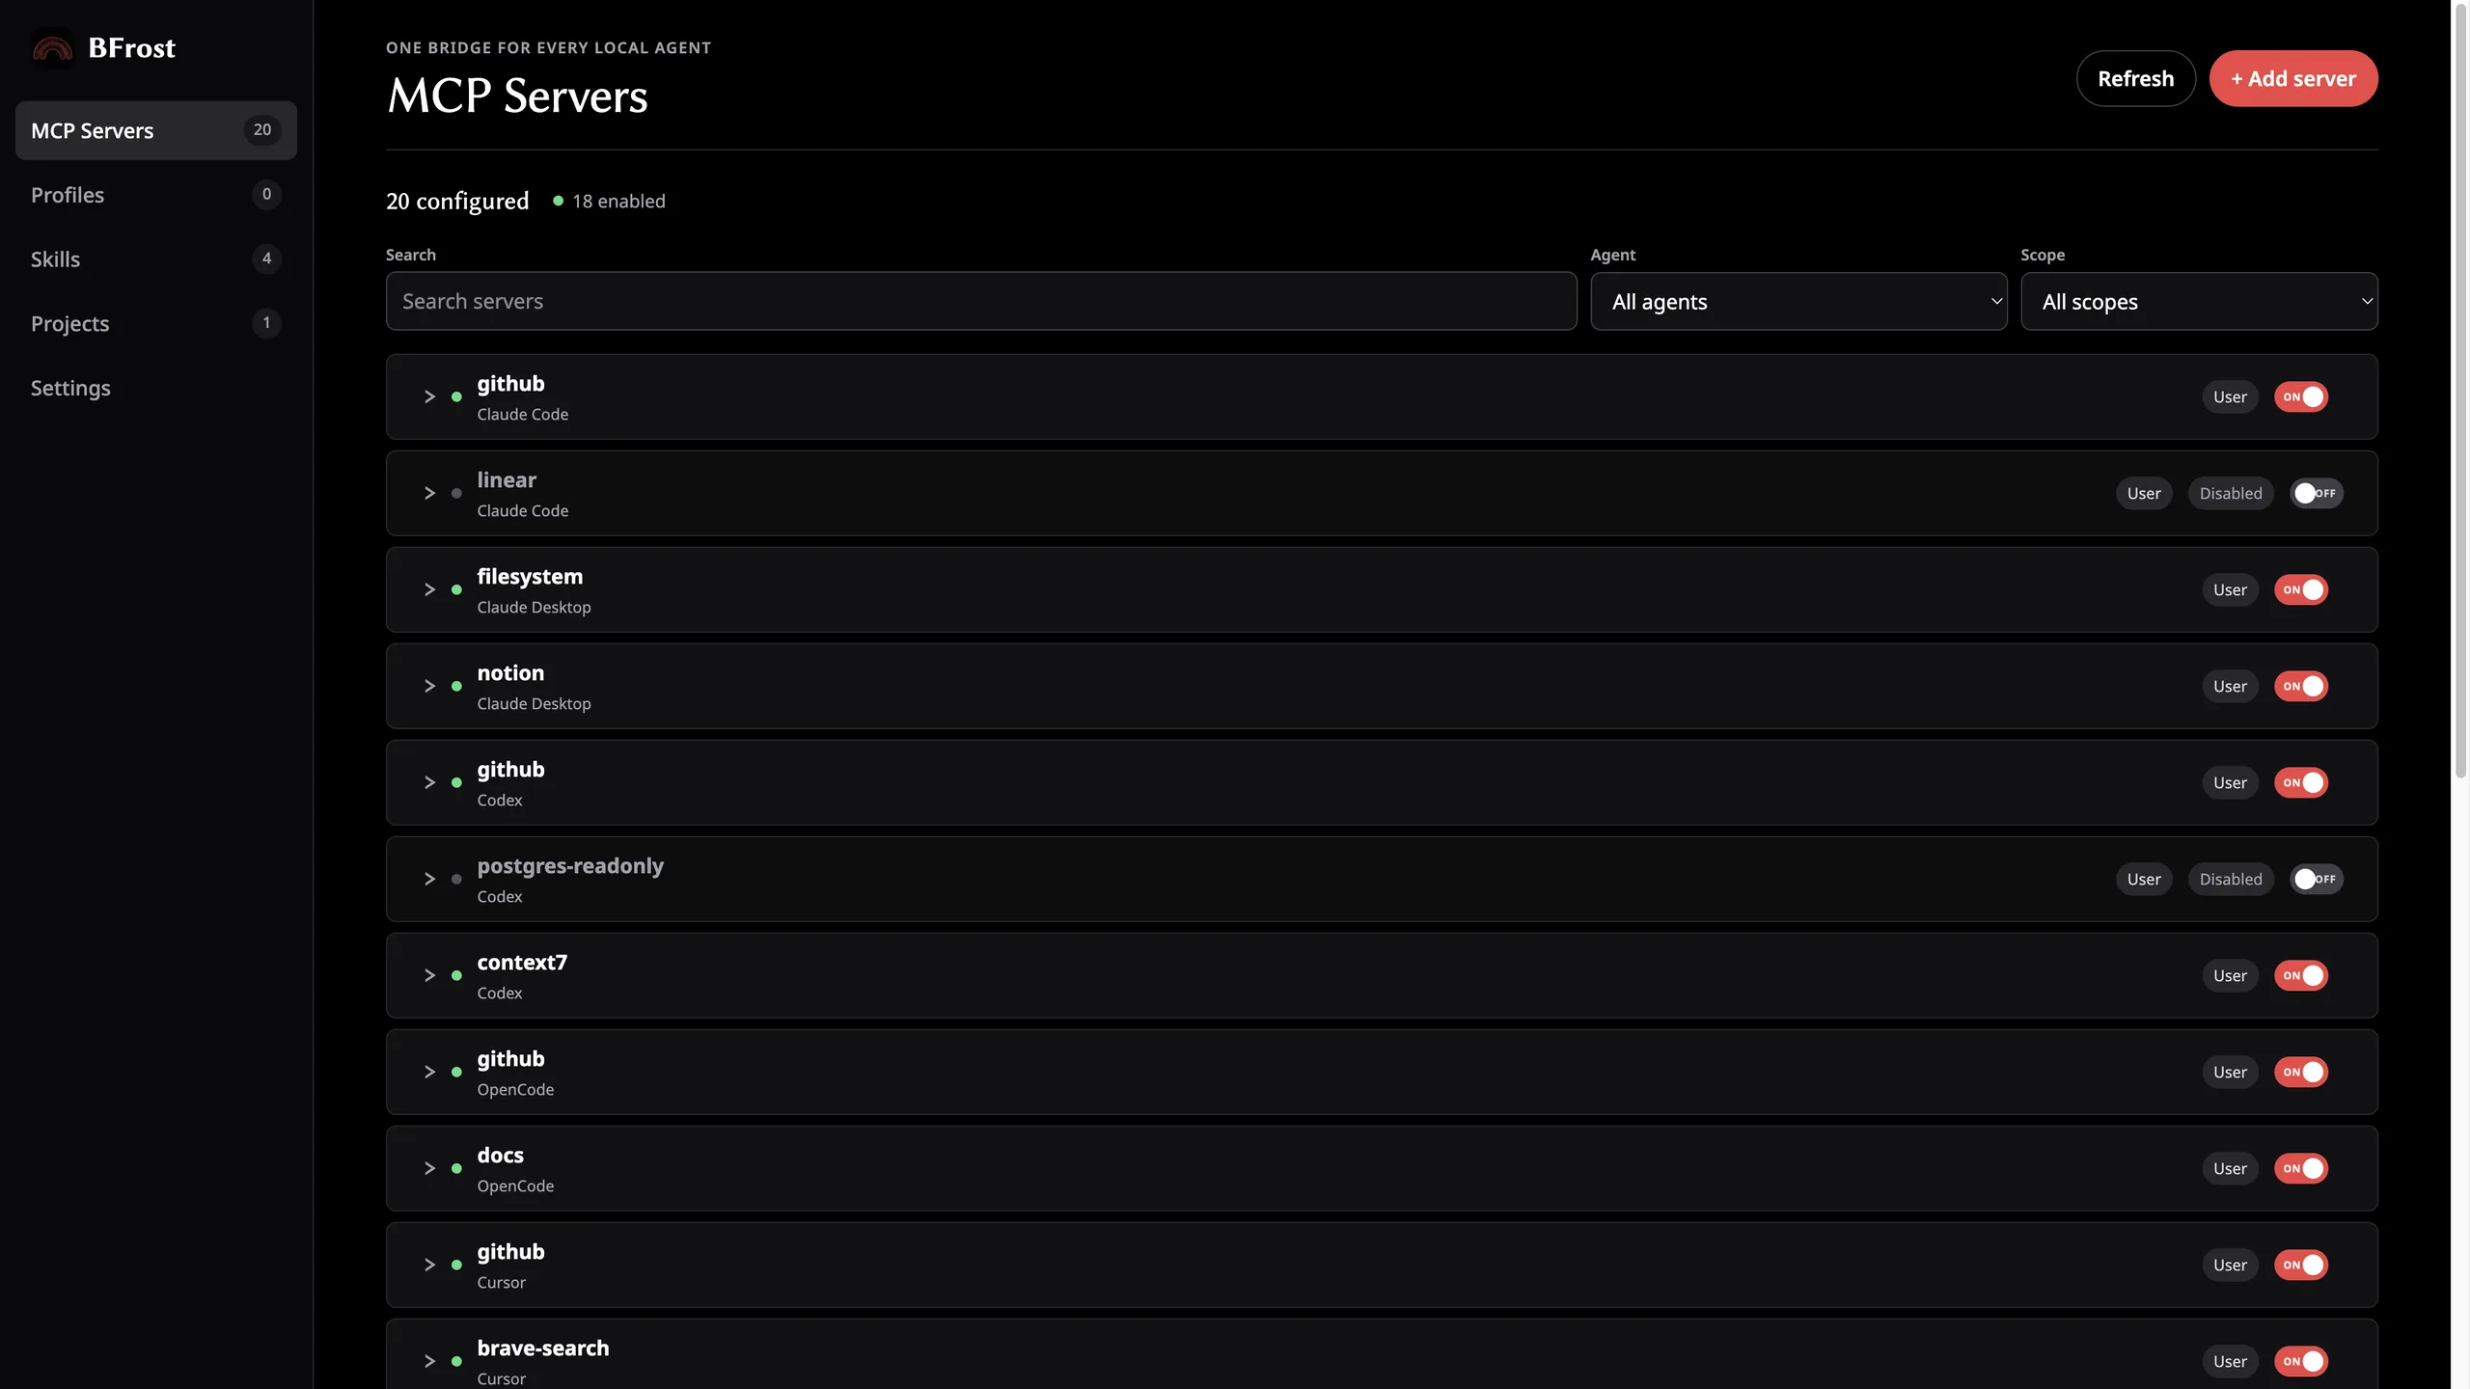Open the All scopes dropdown
This screenshot has height=1389, width=2470.
point(2199,302)
